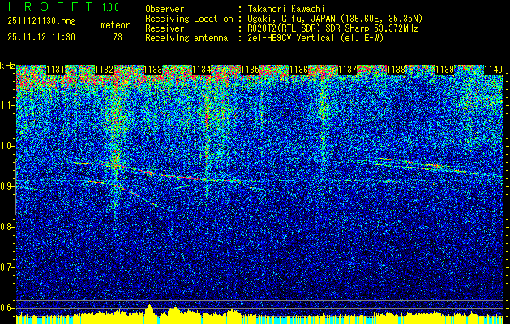Click the 1133 time marker
This screenshot has height=324, width=510.
[x=152, y=70]
